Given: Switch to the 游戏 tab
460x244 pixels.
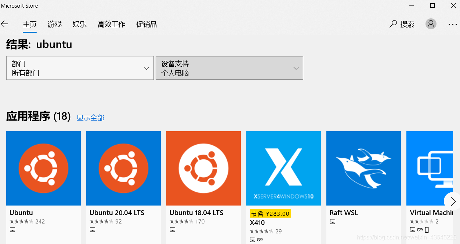Looking at the screenshot, I should tap(55, 24).
